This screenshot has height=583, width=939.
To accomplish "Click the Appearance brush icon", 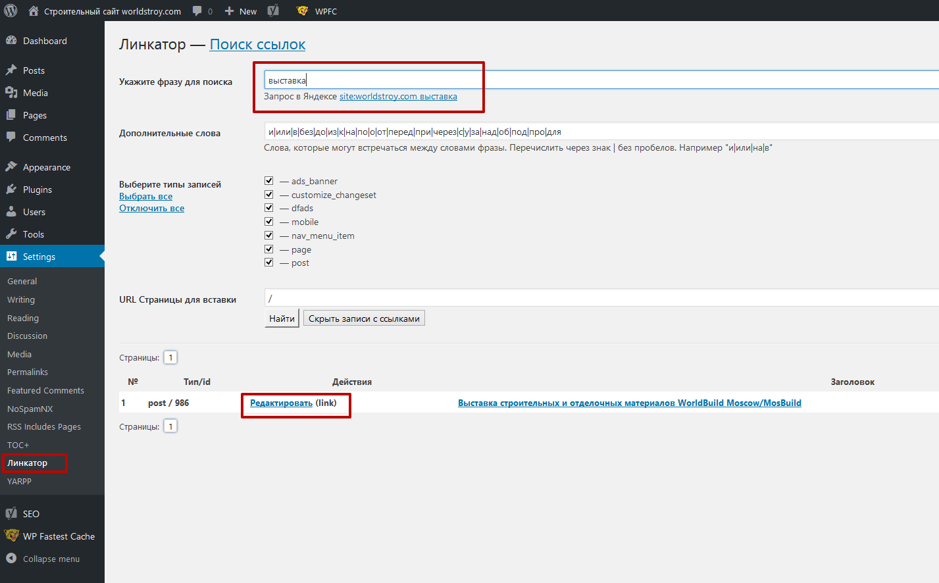I will pyautogui.click(x=11, y=167).
